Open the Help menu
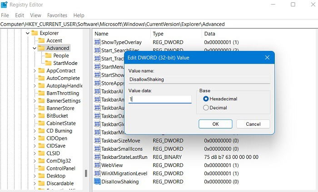The height and width of the screenshot is (192, 318). click(x=79, y=15)
